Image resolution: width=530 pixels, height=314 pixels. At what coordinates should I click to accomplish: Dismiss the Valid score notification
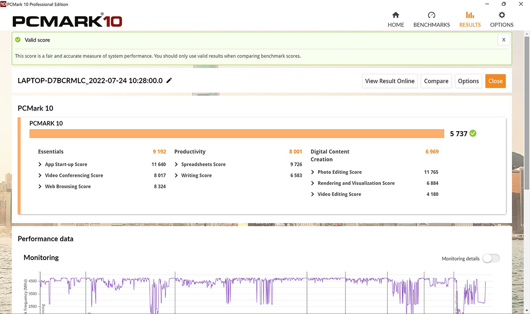pos(503,40)
